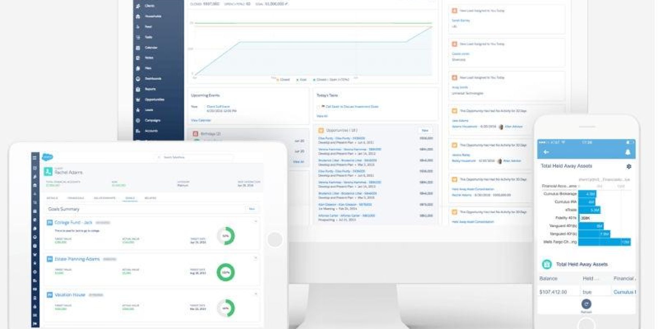Screen dimensions: 658x329
Task: Click the "Estate Planning Adams" title
Action: coord(77,259)
